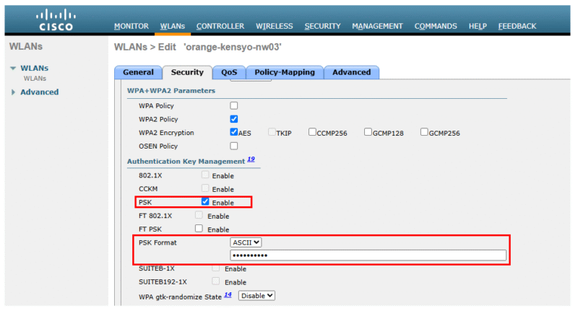Select the bold WLANs sidebar heading
This screenshot has width=578, height=311.
(34, 68)
